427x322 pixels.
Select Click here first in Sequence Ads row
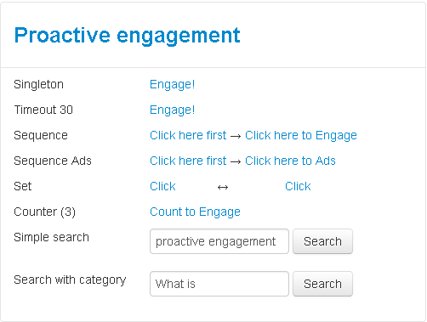point(188,161)
